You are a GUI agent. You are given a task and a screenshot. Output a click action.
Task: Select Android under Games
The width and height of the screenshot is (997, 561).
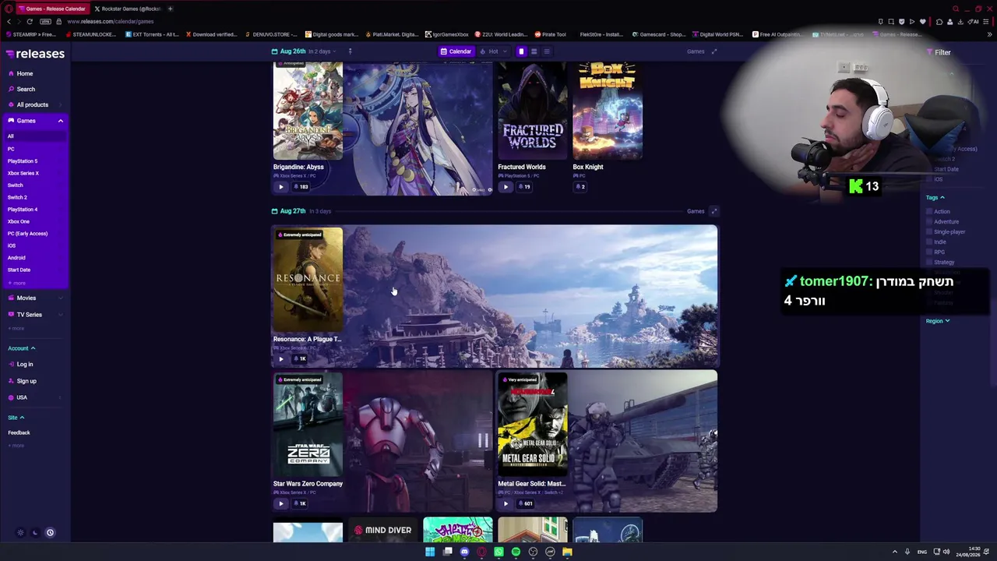point(16,257)
